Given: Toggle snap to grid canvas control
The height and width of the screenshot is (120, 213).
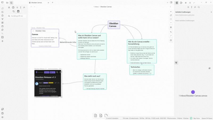Looking at the screenshot, I should [171, 27].
